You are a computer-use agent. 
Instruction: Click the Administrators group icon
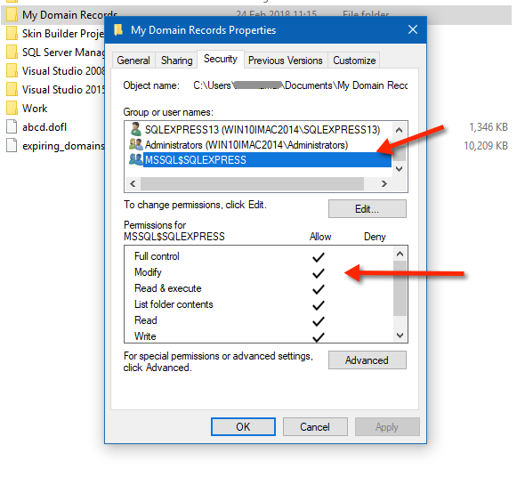pos(135,144)
